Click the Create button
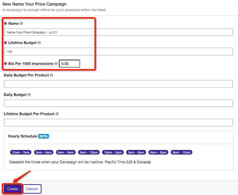This screenshot has height=195, width=238. [x=13, y=189]
